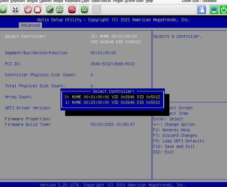The image size is (227, 187).
Task: Click the Version 2.20.1276 footer text
Action: [x=112, y=185]
